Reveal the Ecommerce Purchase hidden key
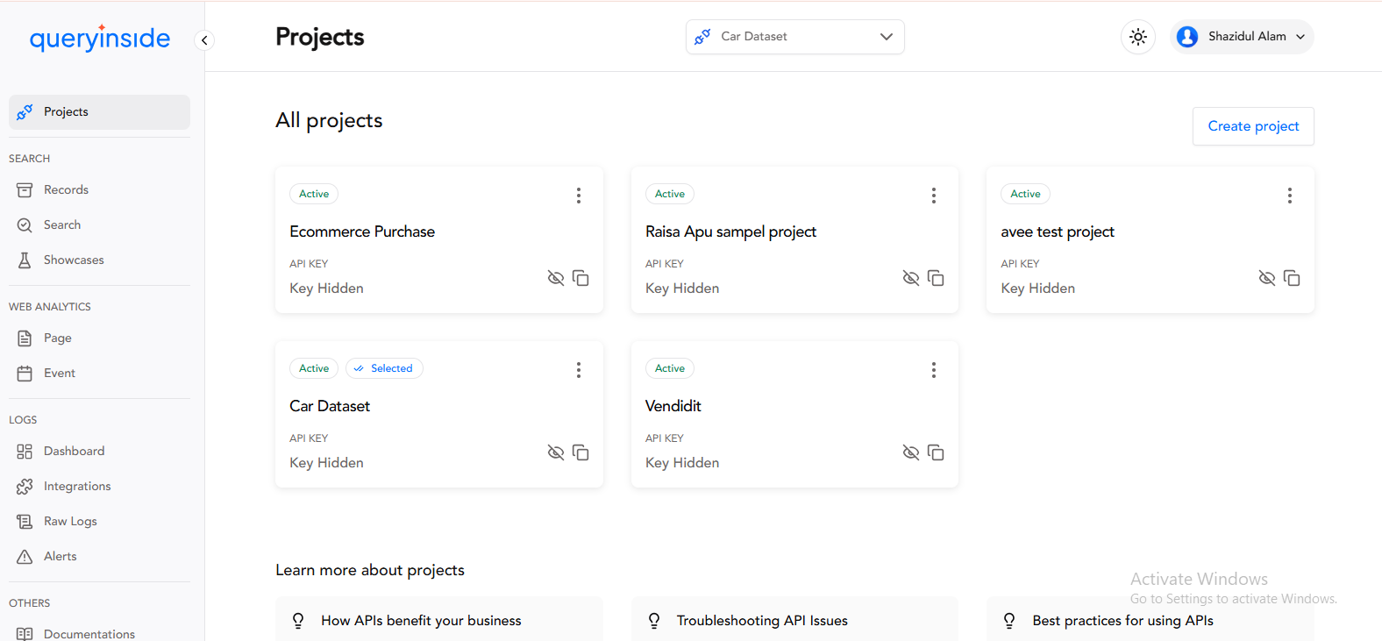Screen dimensions: 1382x641 point(556,278)
